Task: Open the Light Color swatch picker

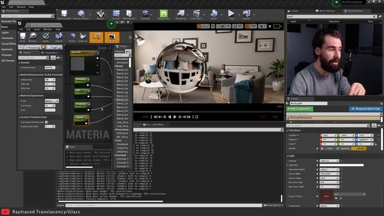Action: (341, 166)
